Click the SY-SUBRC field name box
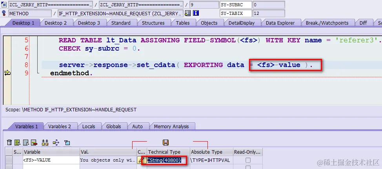Screen dimensions: 382x169 [236, 4]
